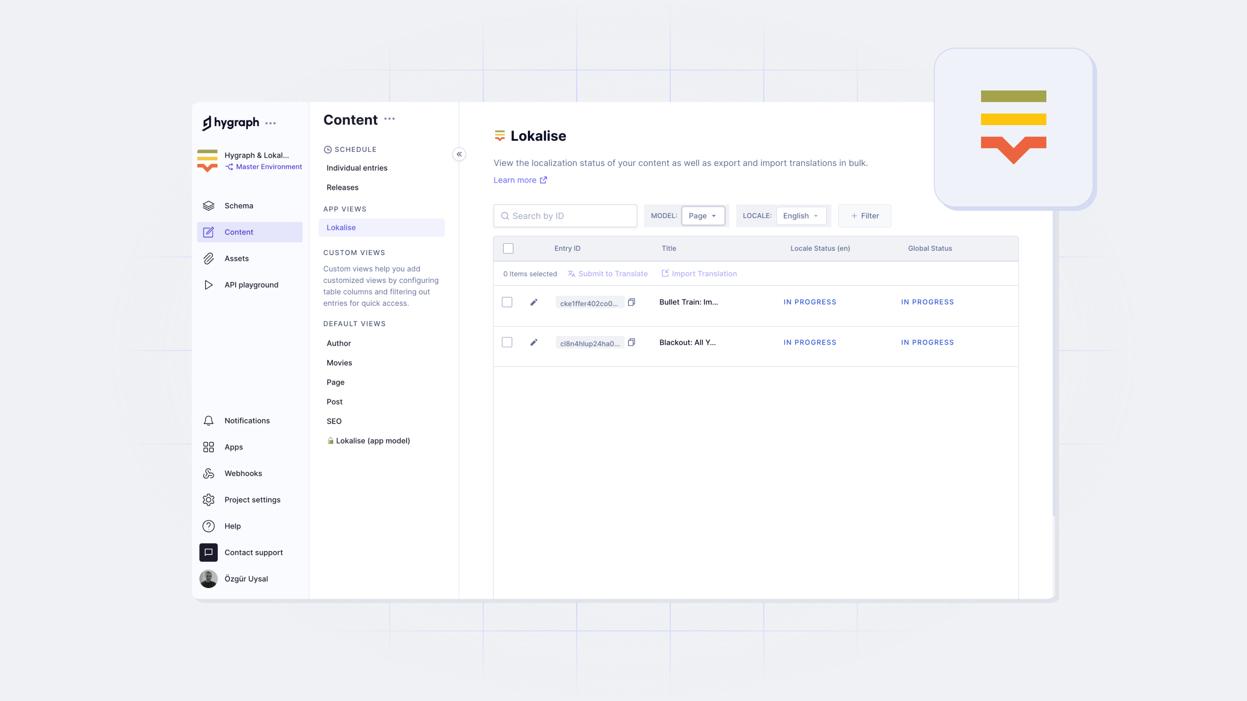Click the Lokalise heading logo icon
The width and height of the screenshot is (1247, 701).
click(499, 136)
